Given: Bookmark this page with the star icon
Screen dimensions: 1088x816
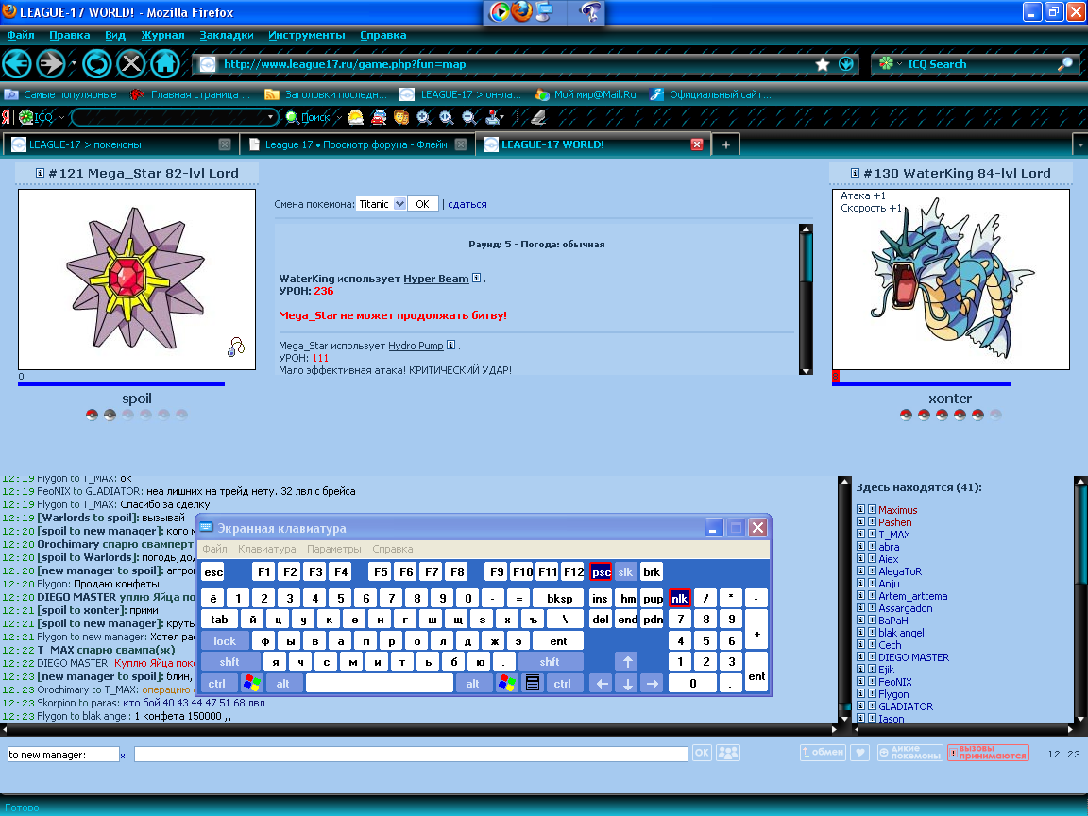Looking at the screenshot, I should coord(823,64).
